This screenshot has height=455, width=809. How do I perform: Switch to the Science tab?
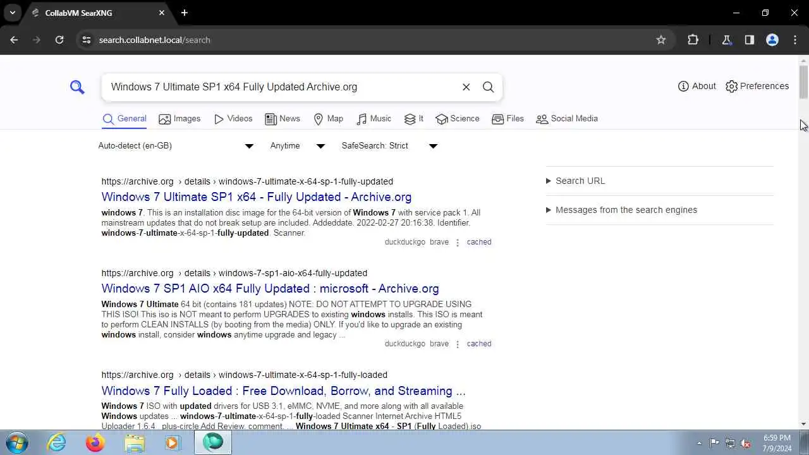[x=458, y=119]
